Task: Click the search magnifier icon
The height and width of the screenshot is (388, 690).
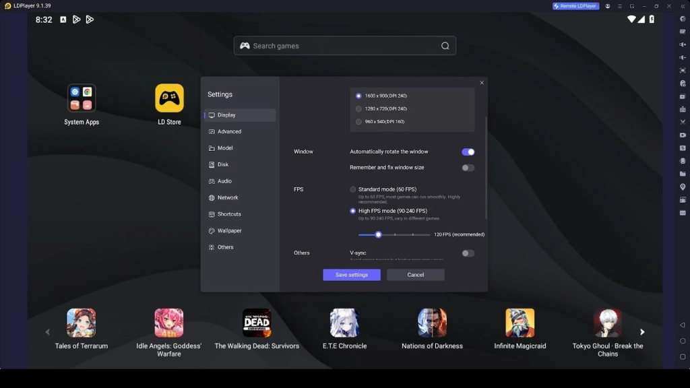Action: (445, 46)
